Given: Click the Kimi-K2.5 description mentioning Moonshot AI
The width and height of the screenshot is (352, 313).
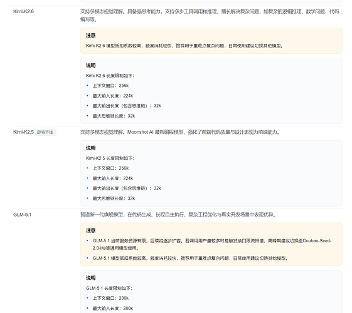Looking at the screenshot, I should tap(180, 132).
